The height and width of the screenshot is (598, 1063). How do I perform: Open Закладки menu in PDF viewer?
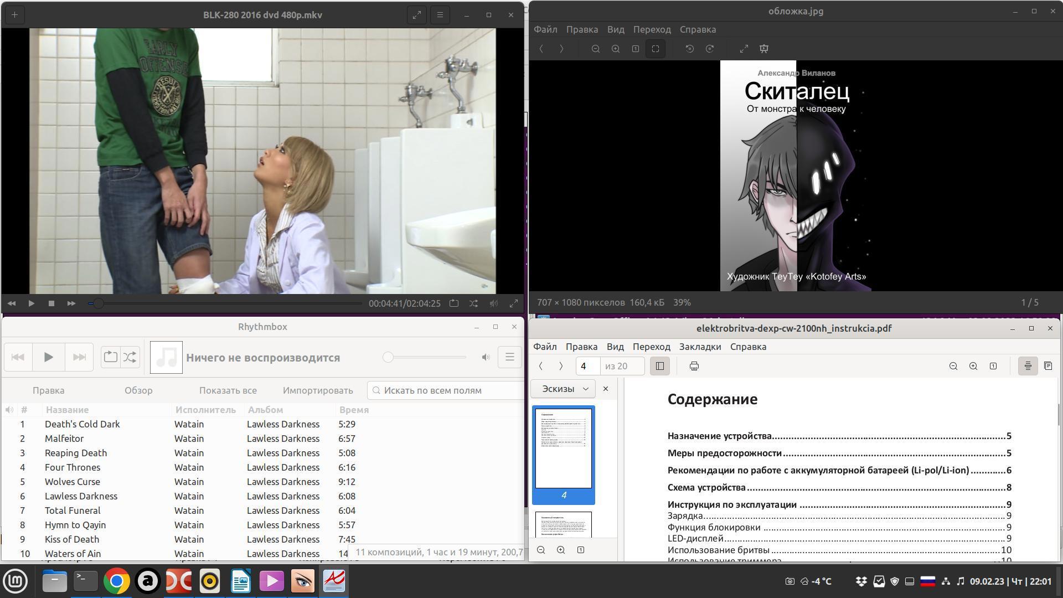coord(700,347)
